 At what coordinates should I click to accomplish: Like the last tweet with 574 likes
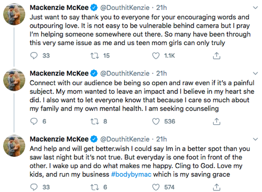coord(156,187)
